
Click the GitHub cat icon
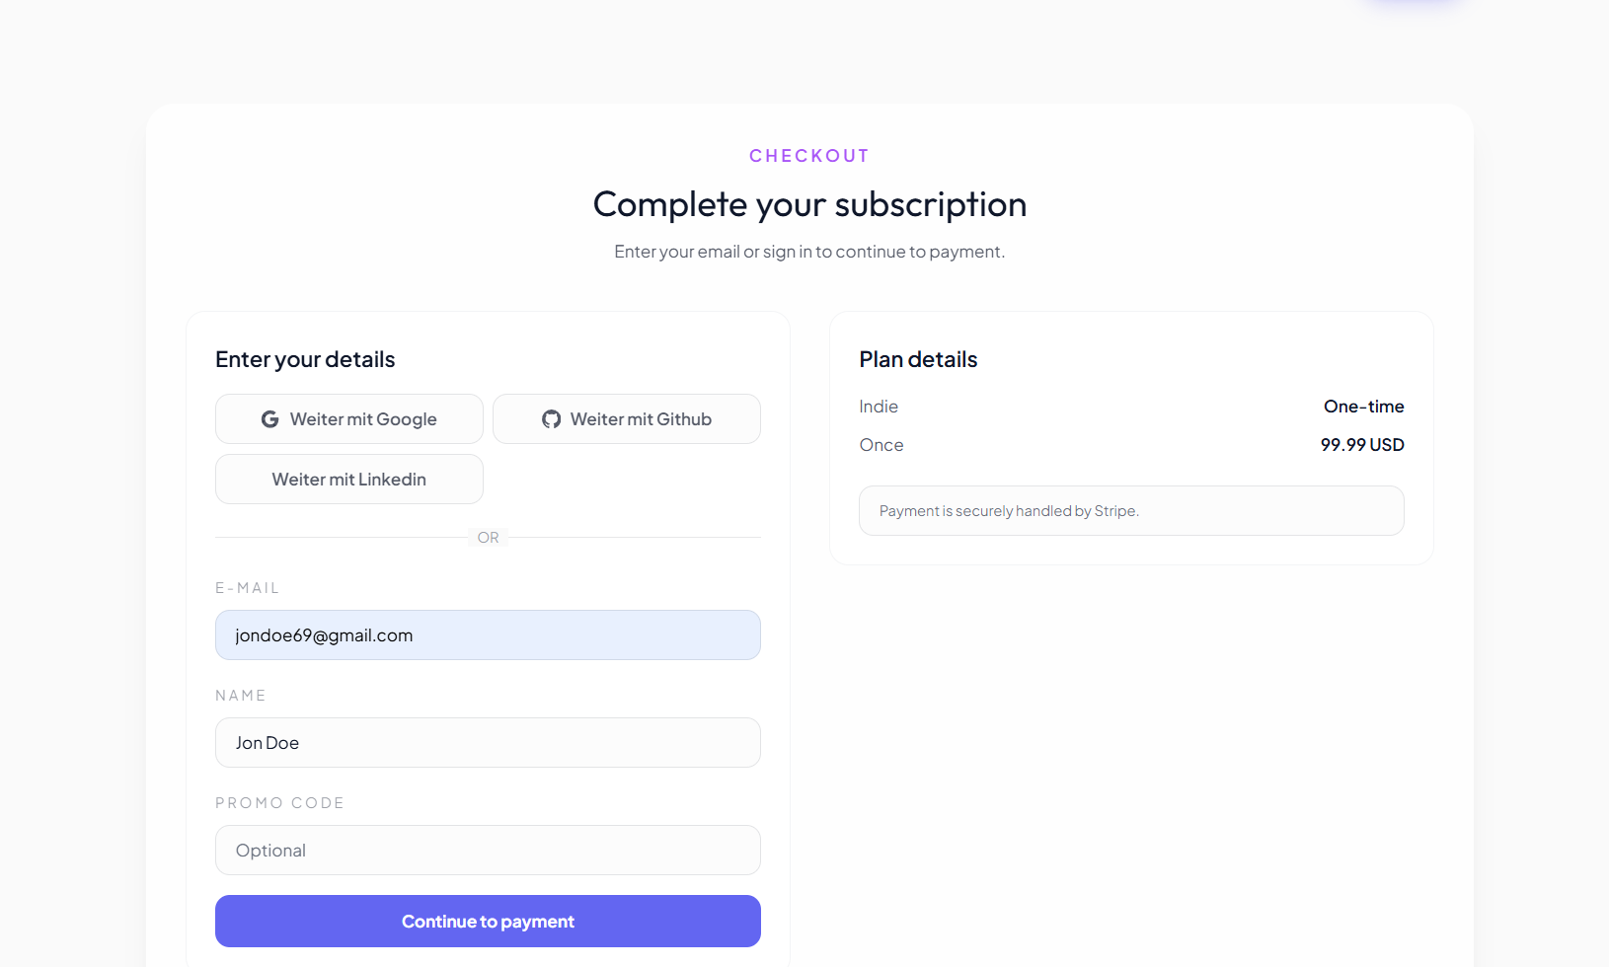point(550,418)
